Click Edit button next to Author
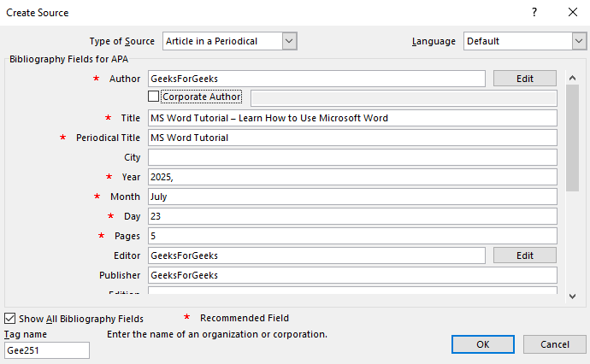This screenshot has width=590, height=364. click(x=524, y=79)
